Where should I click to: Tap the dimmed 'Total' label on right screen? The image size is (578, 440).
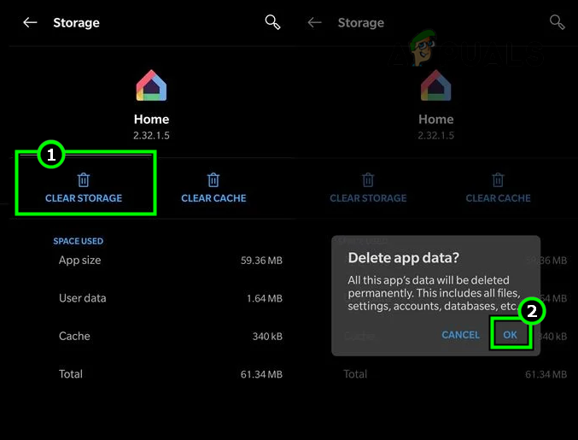click(355, 374)
